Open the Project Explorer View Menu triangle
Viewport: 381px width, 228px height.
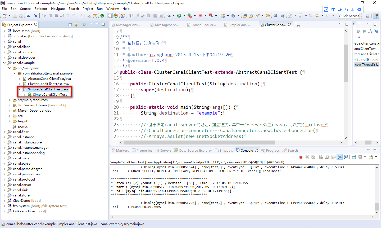click(x=92, y=24)
